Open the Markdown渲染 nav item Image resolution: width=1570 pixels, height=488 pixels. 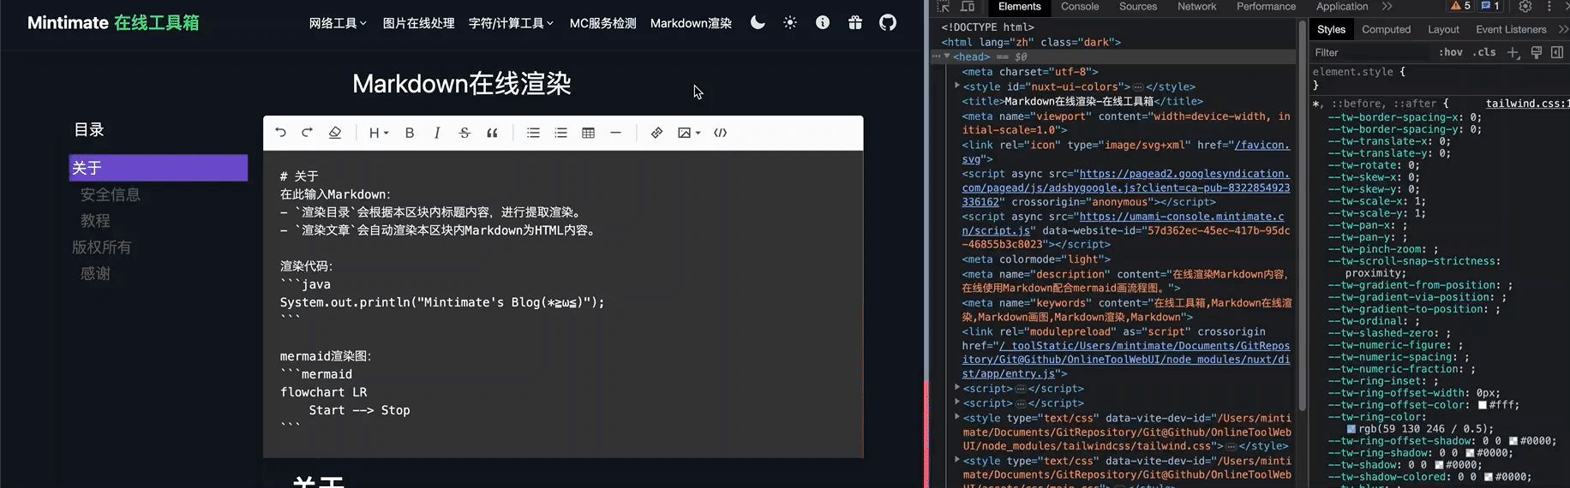coord(691,23)
